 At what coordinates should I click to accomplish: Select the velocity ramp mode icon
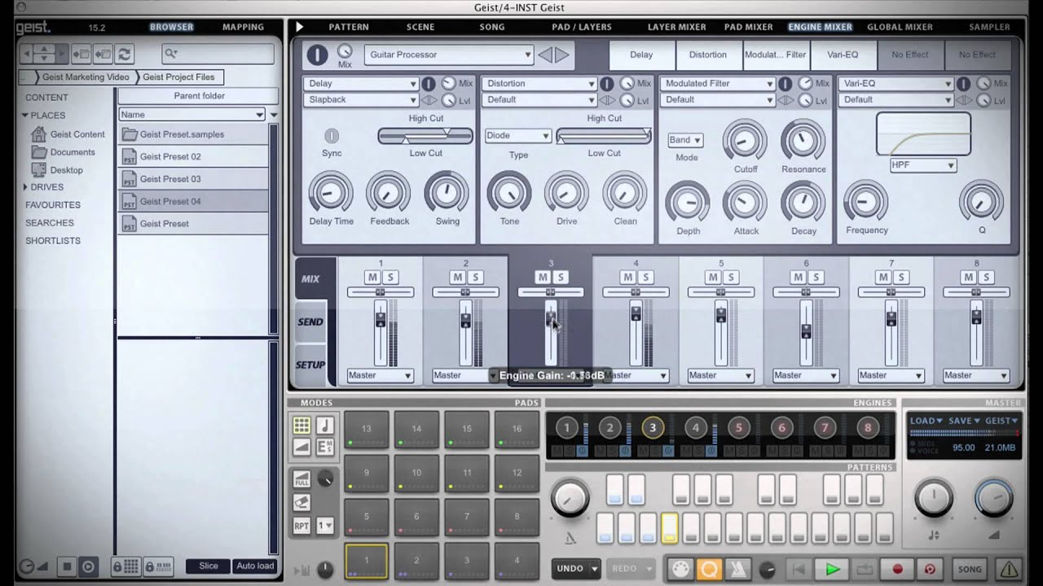(301, 446)
